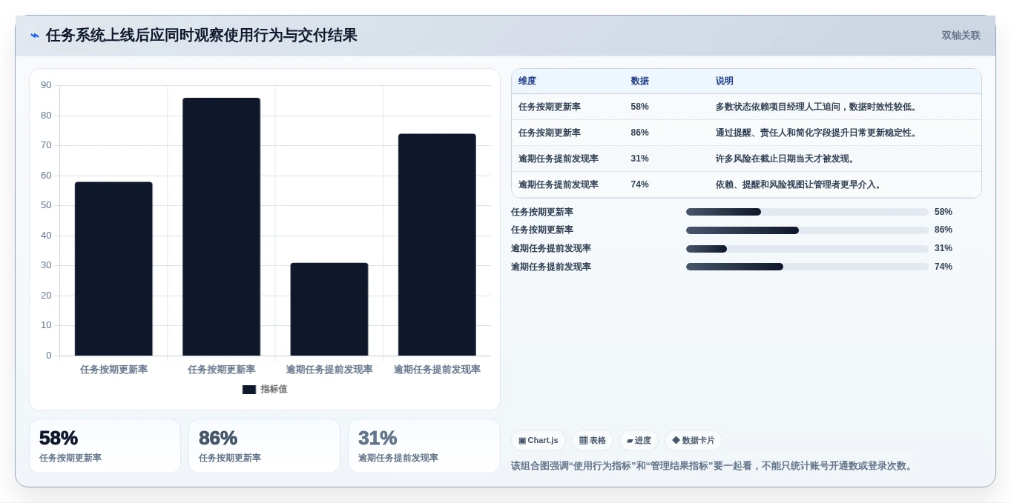
Task: Click description 依赖、提醒和风险视图让管理者更早介入。
Action: tap(800, 184)
